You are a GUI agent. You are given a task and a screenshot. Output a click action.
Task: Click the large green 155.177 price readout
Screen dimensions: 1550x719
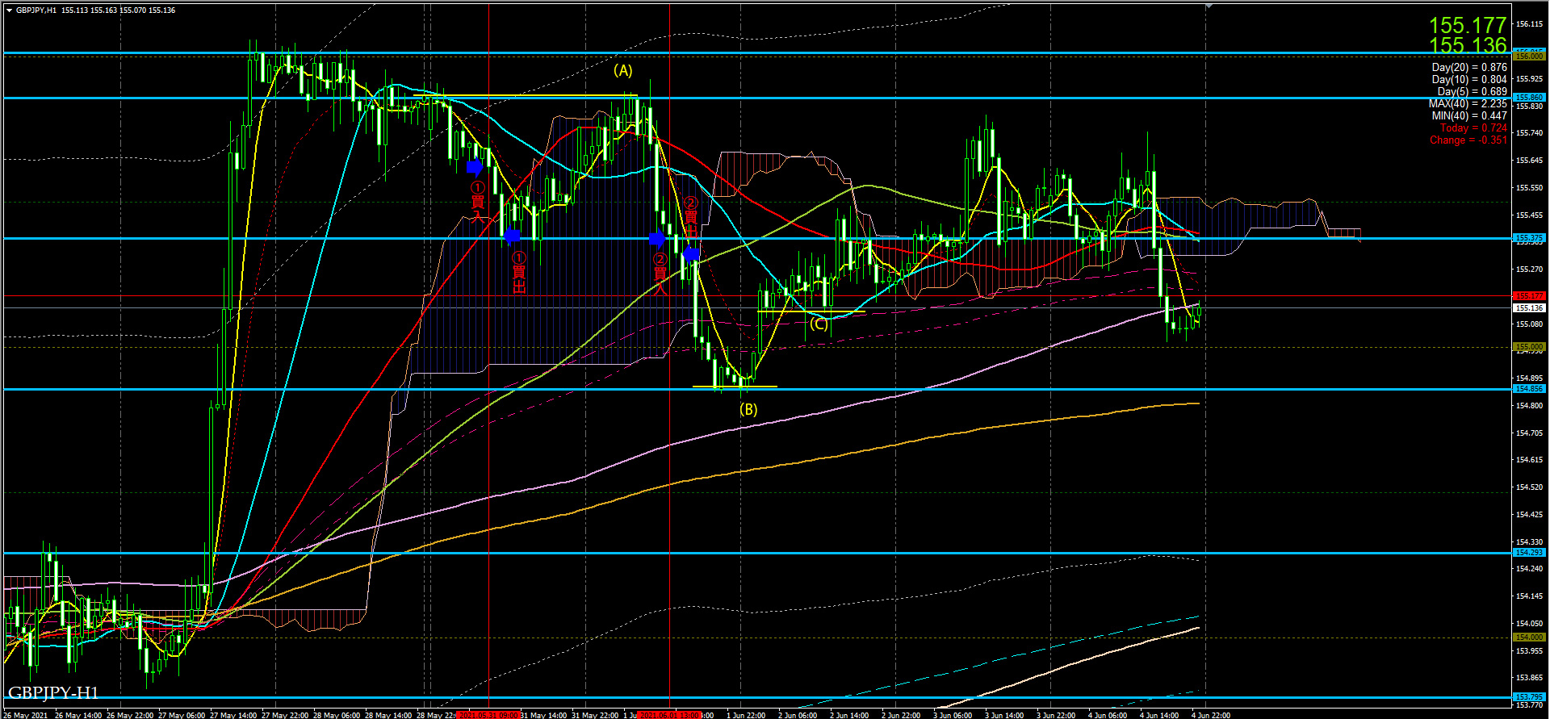coord(1468,25)
